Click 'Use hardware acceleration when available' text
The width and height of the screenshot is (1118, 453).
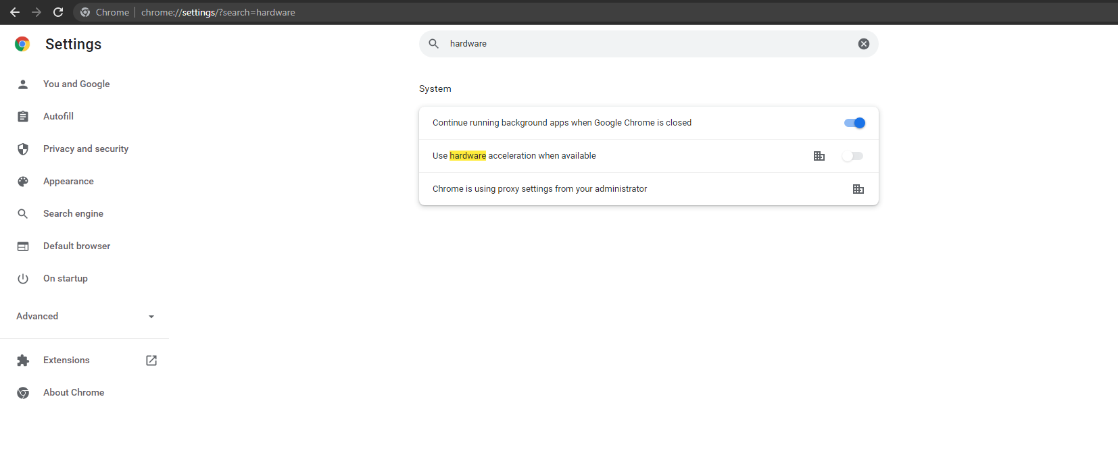click(x=514, y=156)
